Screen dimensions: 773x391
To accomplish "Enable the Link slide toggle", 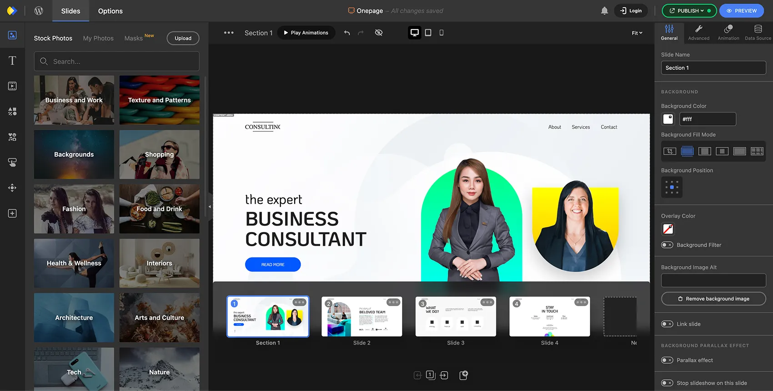I will (667, 324).
